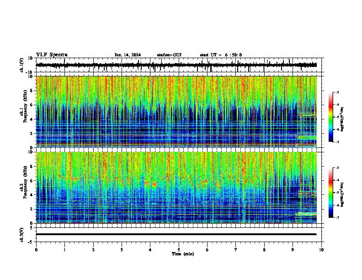Viewport: 362px width, 280px height.
Task: Click the '-3' label on ch.1 color bar
Action: pos(337,92)
